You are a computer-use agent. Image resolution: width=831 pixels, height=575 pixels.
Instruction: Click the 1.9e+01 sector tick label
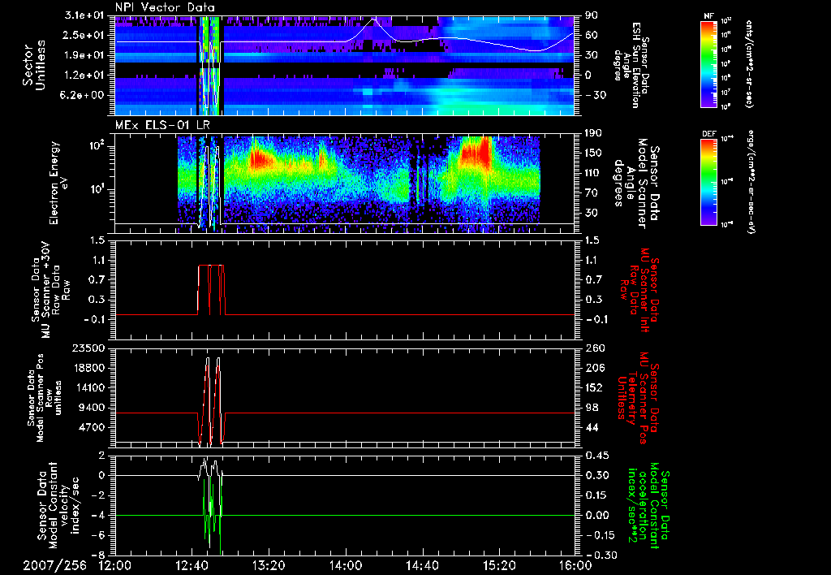[x=84, y=55]
